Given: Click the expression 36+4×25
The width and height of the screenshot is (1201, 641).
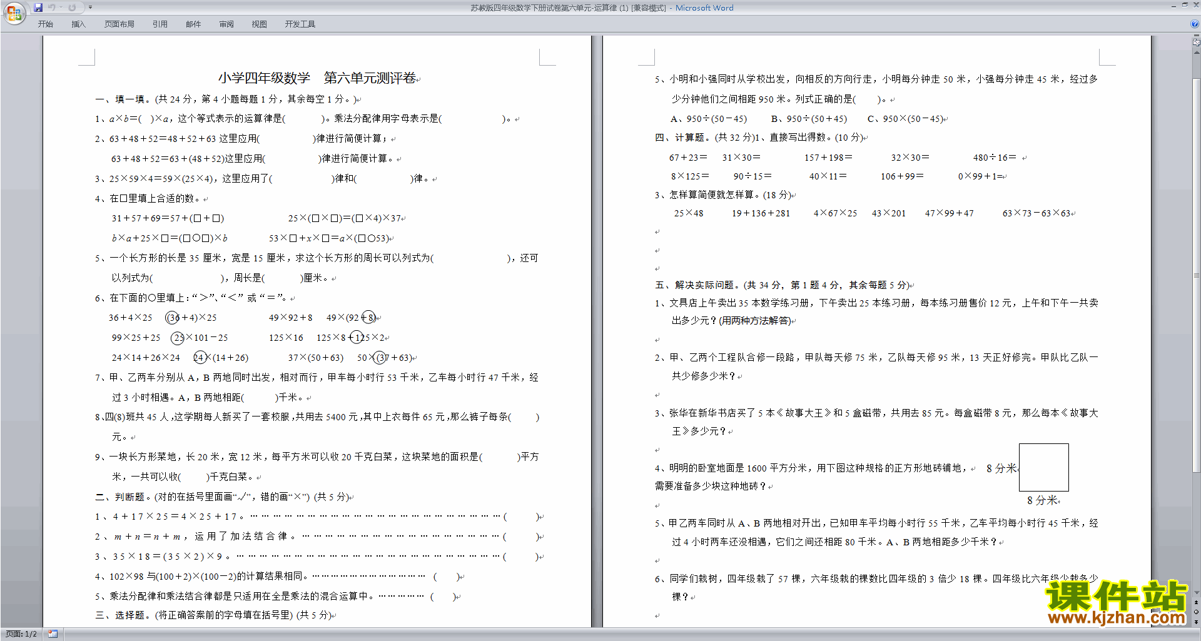Looking at the screenshot, I should click(131, 318).
